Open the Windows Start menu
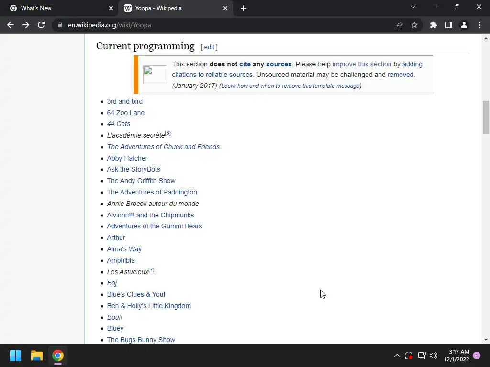 [x=15, y=356]
